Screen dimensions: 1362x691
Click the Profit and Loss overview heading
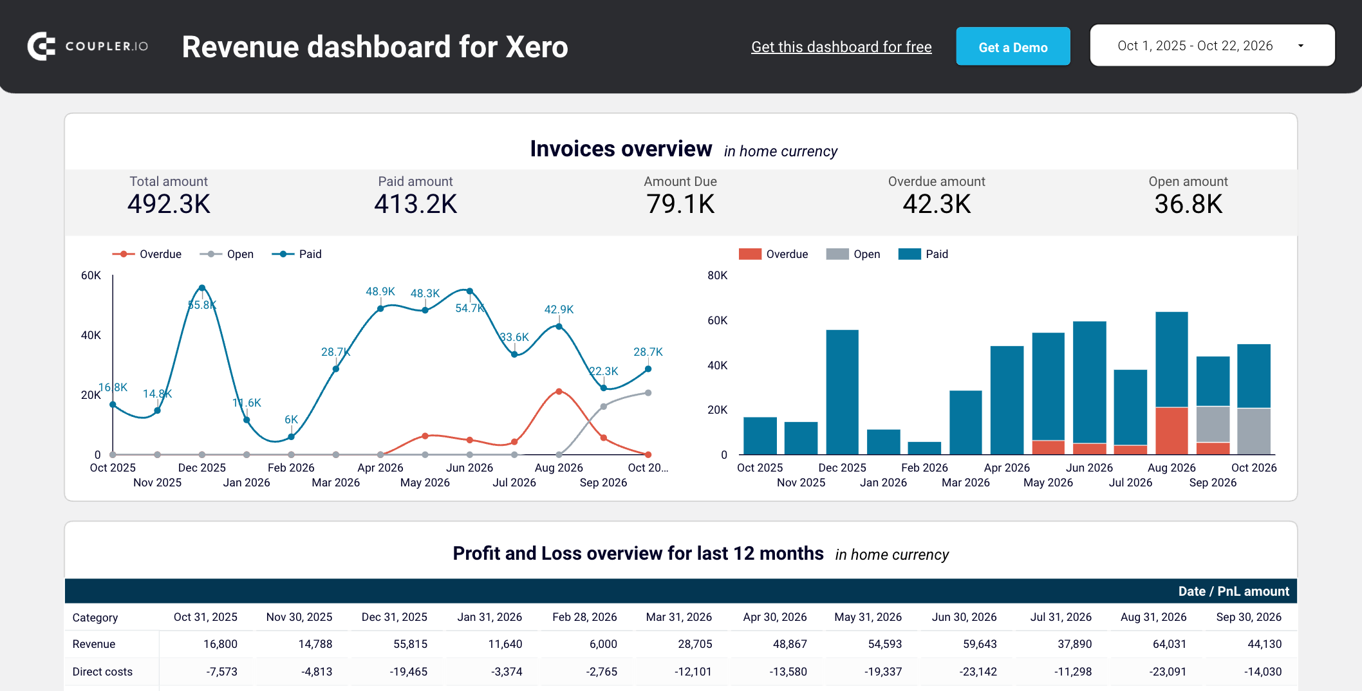638,553
